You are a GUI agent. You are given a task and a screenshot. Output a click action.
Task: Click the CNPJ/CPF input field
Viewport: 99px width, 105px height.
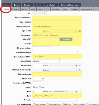tap(46, 40)
